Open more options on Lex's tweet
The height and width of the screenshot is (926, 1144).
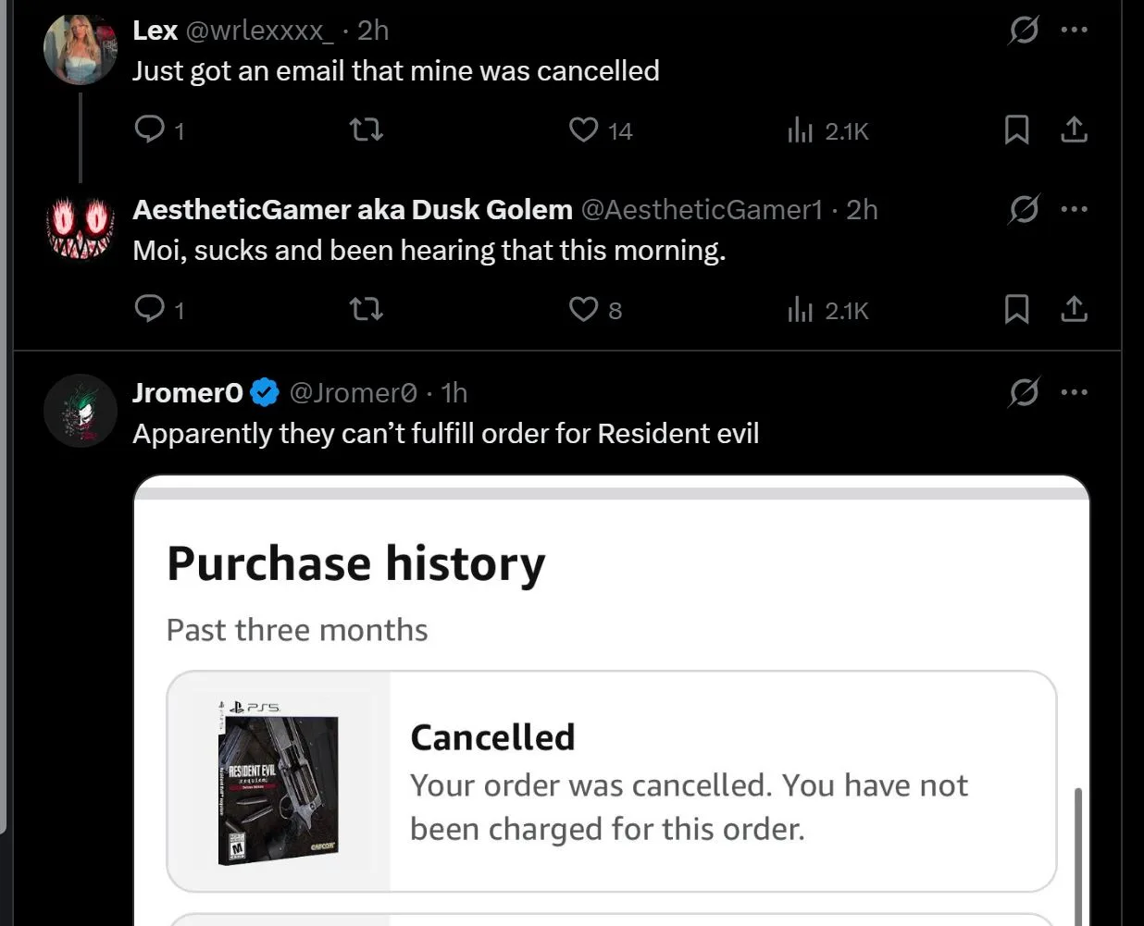tap(1074, 29)
